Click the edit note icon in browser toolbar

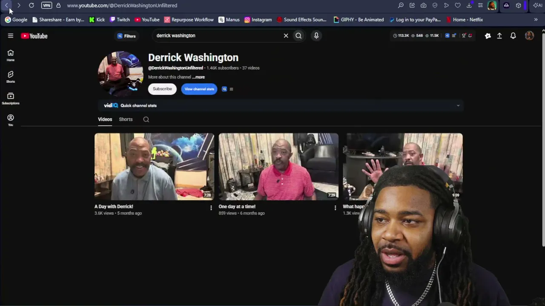click(x=412, y=6)
